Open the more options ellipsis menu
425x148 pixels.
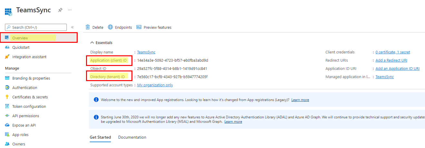click(x=70, y=10)
